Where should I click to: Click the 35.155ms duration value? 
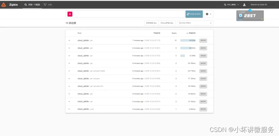click(x=191, y=63)
